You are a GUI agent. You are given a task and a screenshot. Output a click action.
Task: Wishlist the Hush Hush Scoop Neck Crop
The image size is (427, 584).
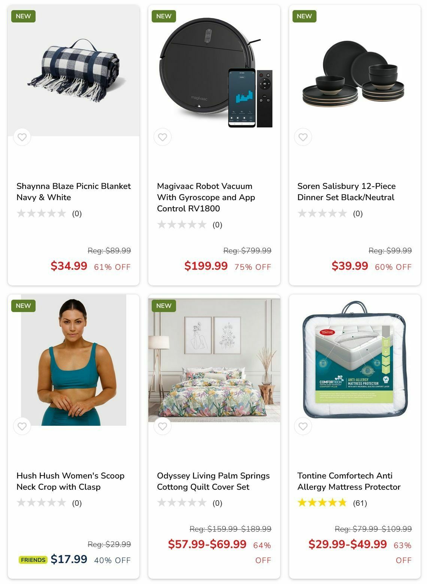(x=22, y=426)
